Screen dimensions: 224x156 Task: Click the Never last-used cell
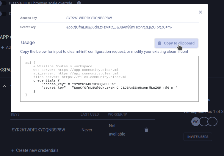pyautogui.click(x=87, y=130)
